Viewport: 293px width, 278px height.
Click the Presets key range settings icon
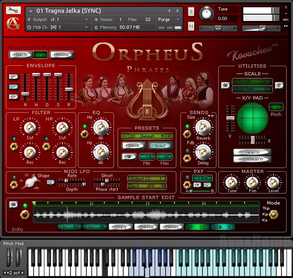tap(129, 157)
